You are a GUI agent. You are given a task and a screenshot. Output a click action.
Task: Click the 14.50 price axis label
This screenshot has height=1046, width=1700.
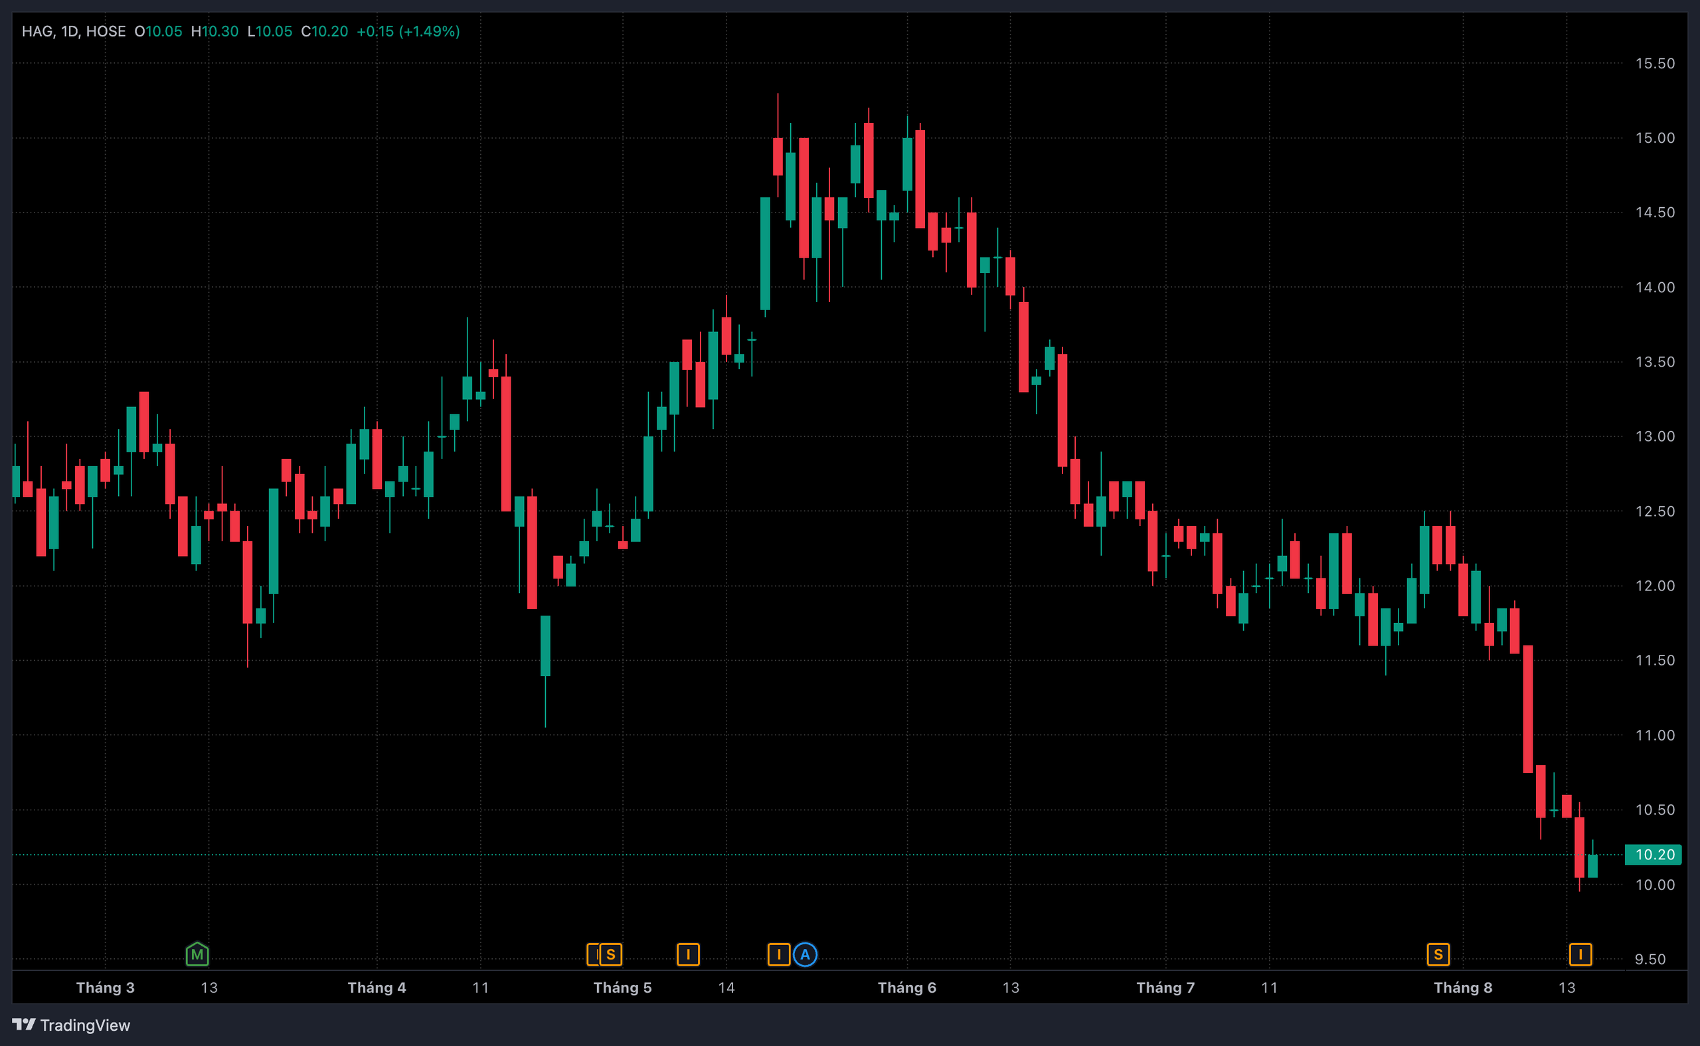click(x=1654, y=213)
